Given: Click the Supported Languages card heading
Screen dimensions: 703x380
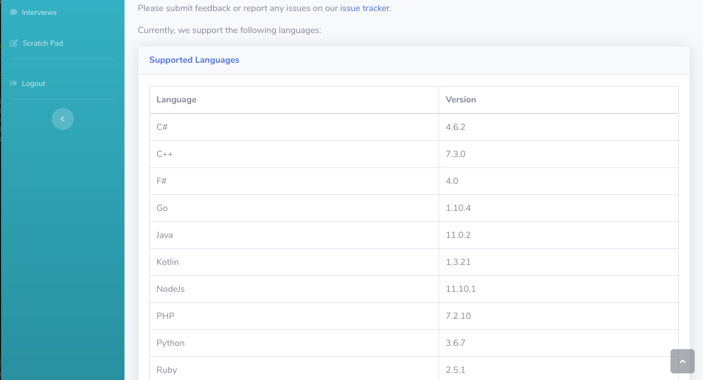Looking at the screenshot, I should (194, 60).
